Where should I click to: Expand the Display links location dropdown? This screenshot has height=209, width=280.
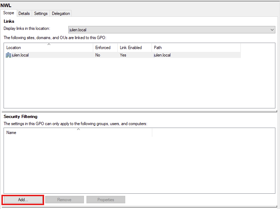click(x=272, y=30)
